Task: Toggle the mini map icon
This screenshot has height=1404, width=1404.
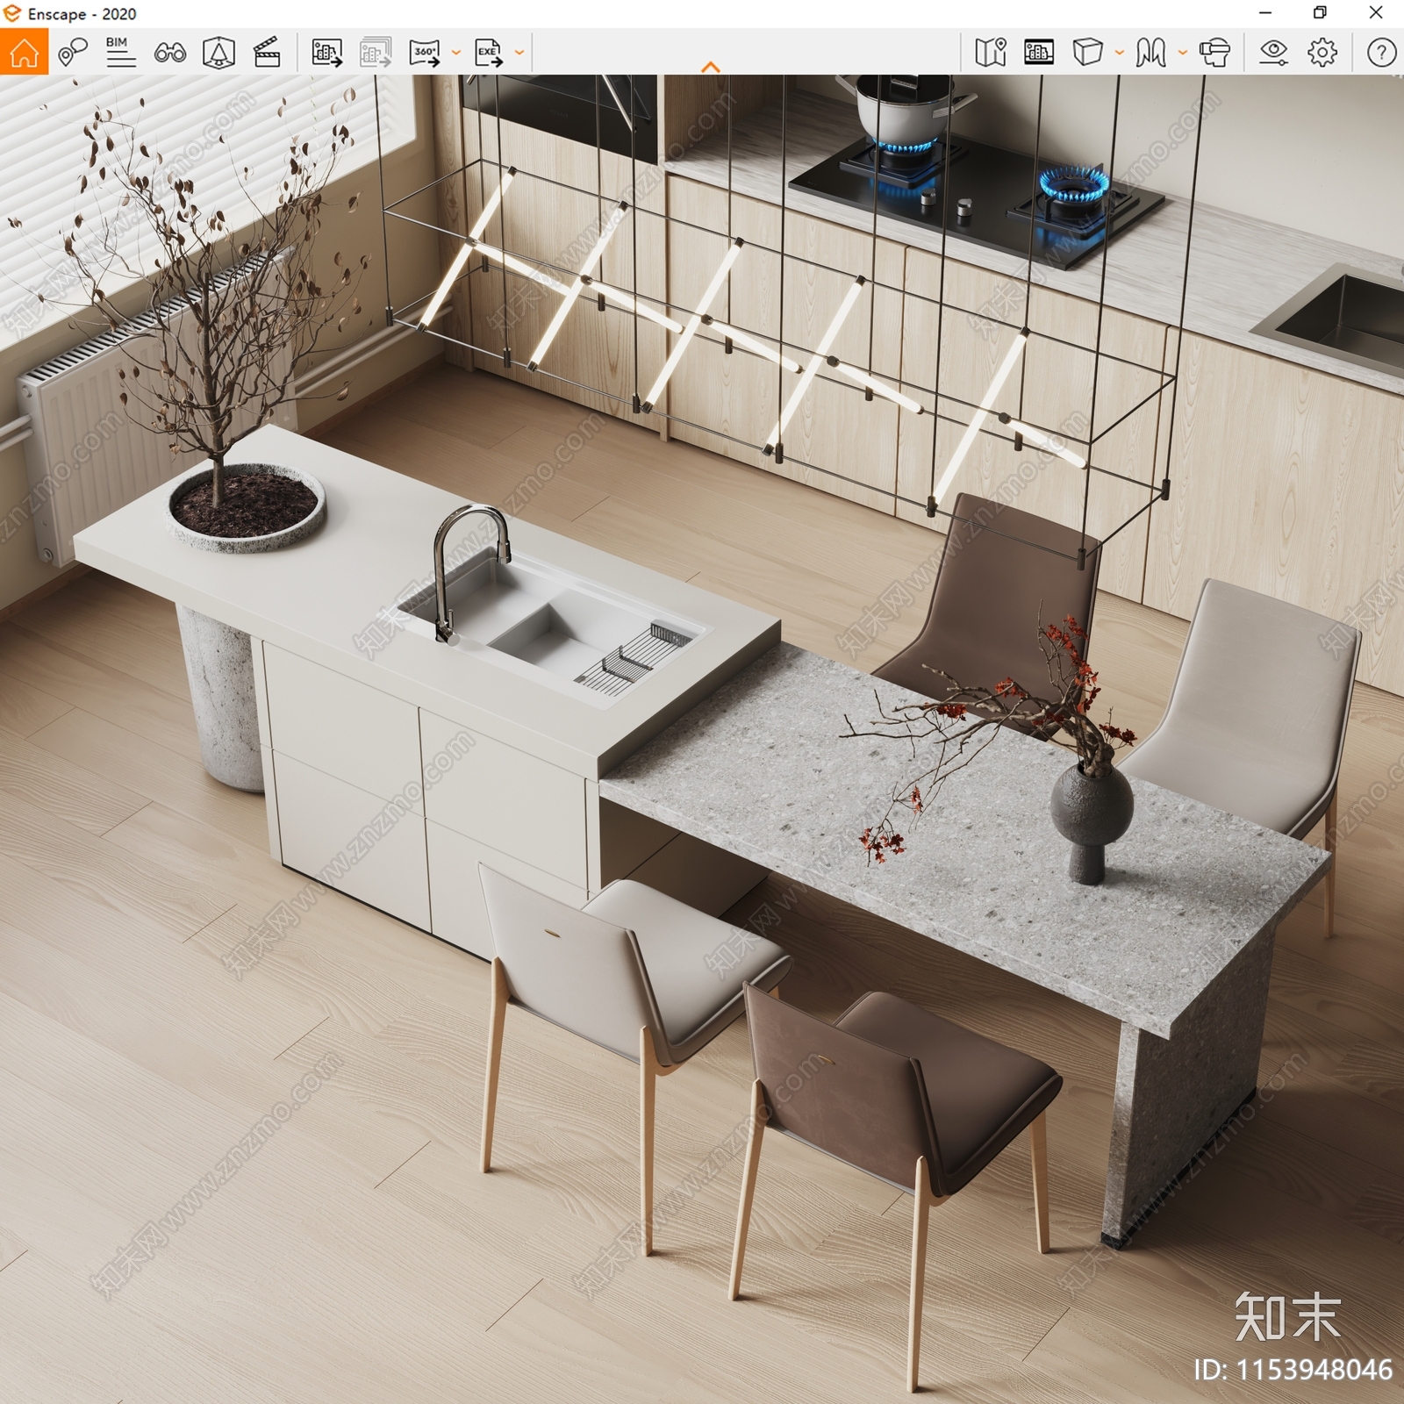Action: tap(991, 53)
